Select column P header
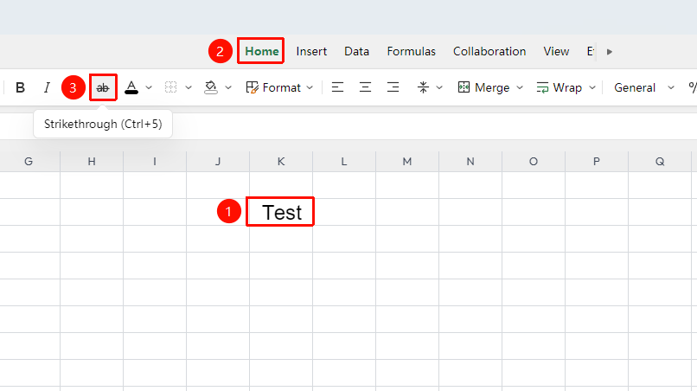This screenshot has width=697, height=391. [597, 162]
